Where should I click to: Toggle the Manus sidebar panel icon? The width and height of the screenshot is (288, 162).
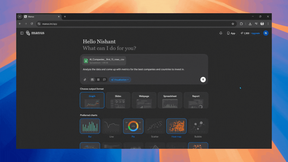(x=22, y=33)
